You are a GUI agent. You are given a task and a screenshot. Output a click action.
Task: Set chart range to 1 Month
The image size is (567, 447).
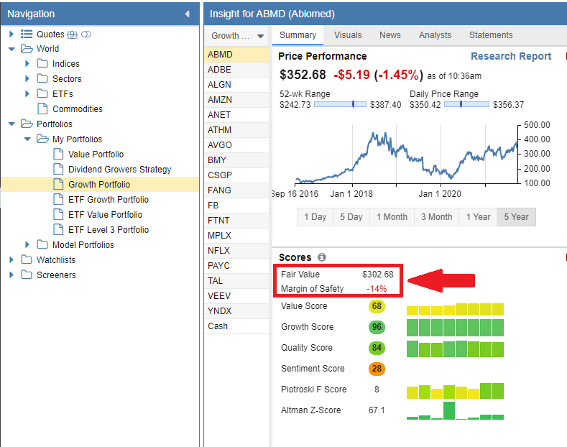click(x=392, y=217)
